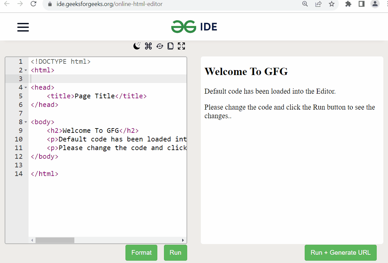Enter fullscreen mode with the expand icon
The height and width of the screenshot is (263, 388).
181,46
